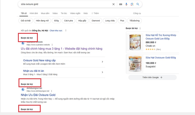195x115 pixels.
Task: Click the https://www.suahatovi.website URL text
Action: click(38, 45)
